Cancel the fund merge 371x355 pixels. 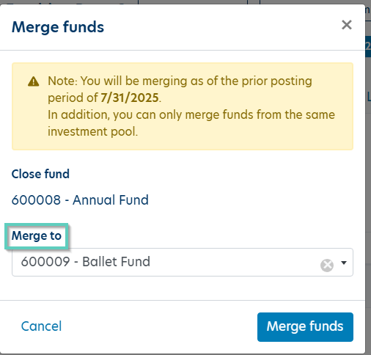41,326
